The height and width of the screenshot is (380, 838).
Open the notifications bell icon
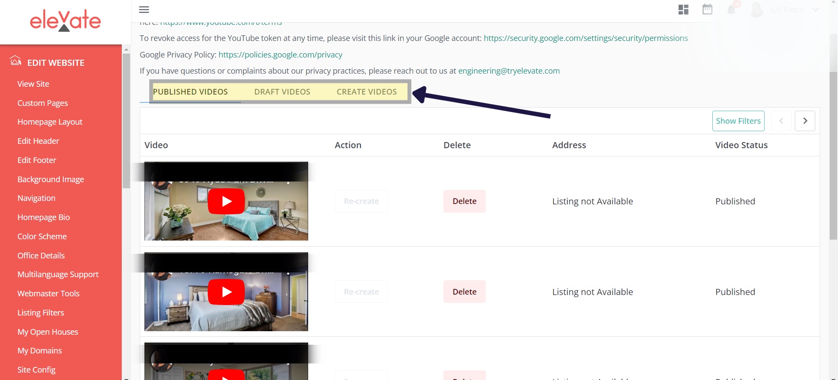click(732, 9)
